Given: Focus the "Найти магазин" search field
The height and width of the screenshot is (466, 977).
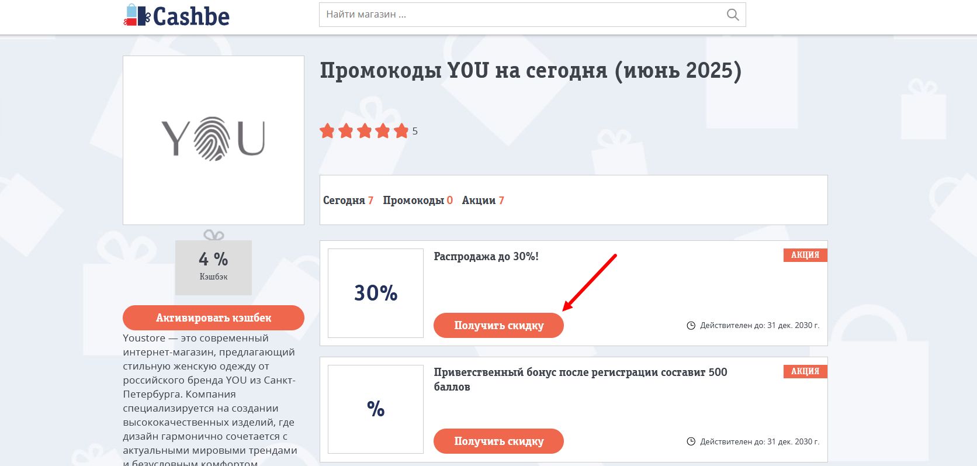Looking at the screenshot, I should (x=532, y=15).
